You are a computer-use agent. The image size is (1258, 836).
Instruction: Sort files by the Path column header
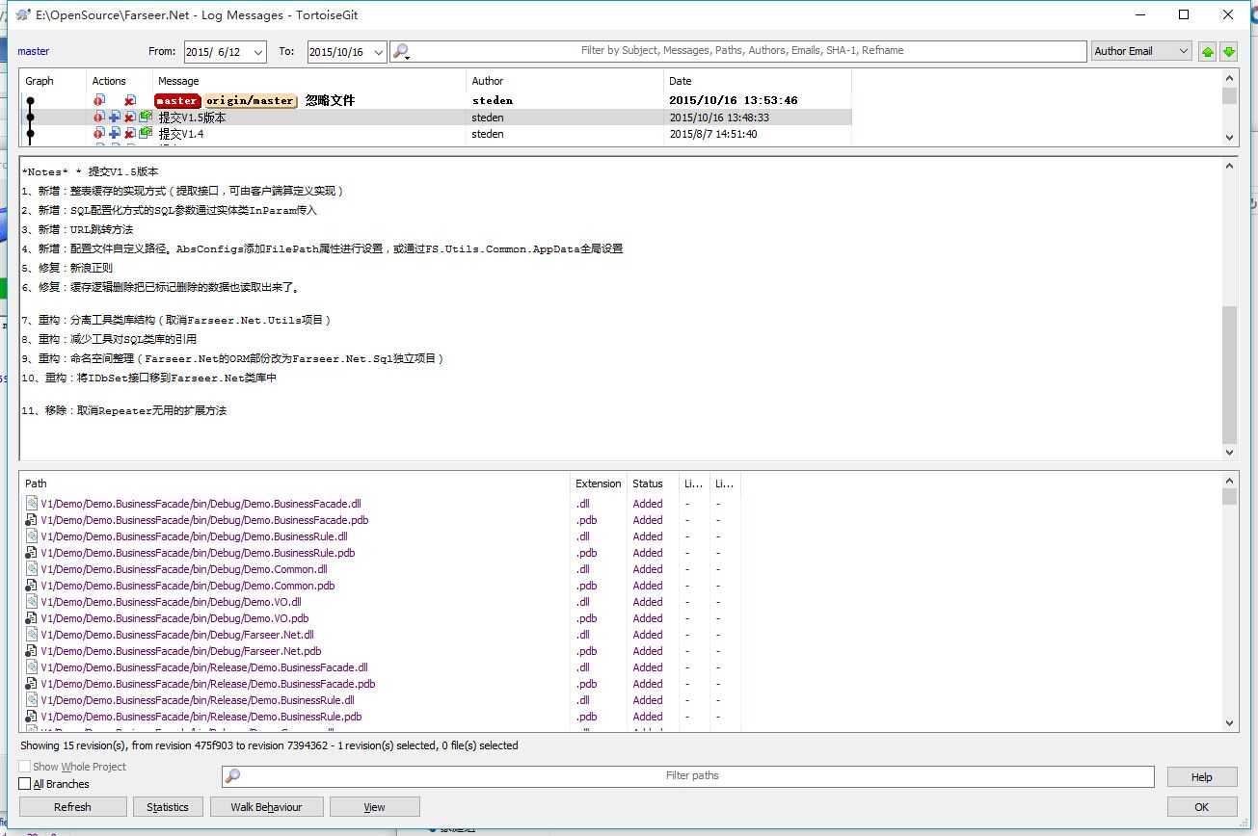295,483
